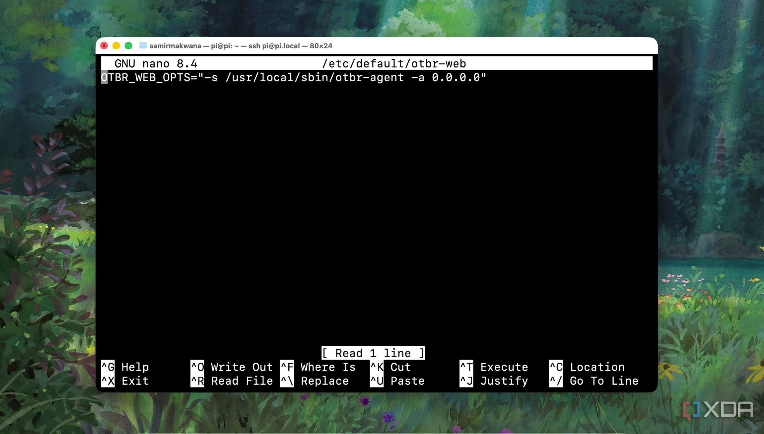This screenshot has width=764, height=434.
Task: Click the ^C Location shortcut
Action: coord(587,367)
